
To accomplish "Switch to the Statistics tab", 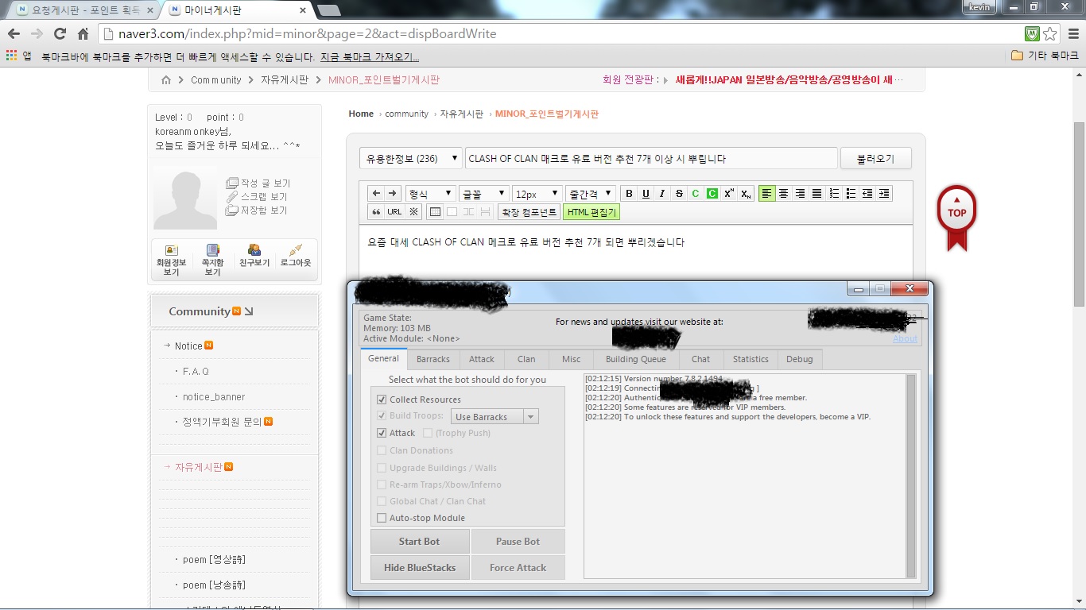I will [751, 359].
